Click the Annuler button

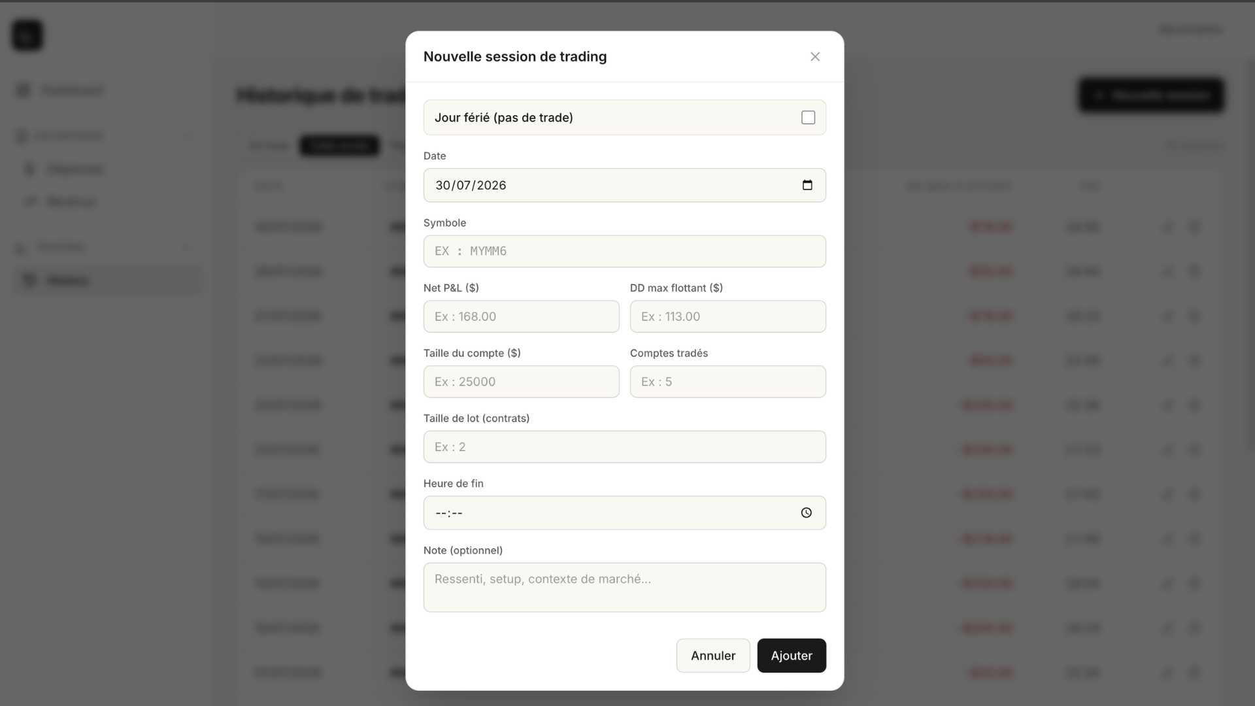[x=713, y=656]
